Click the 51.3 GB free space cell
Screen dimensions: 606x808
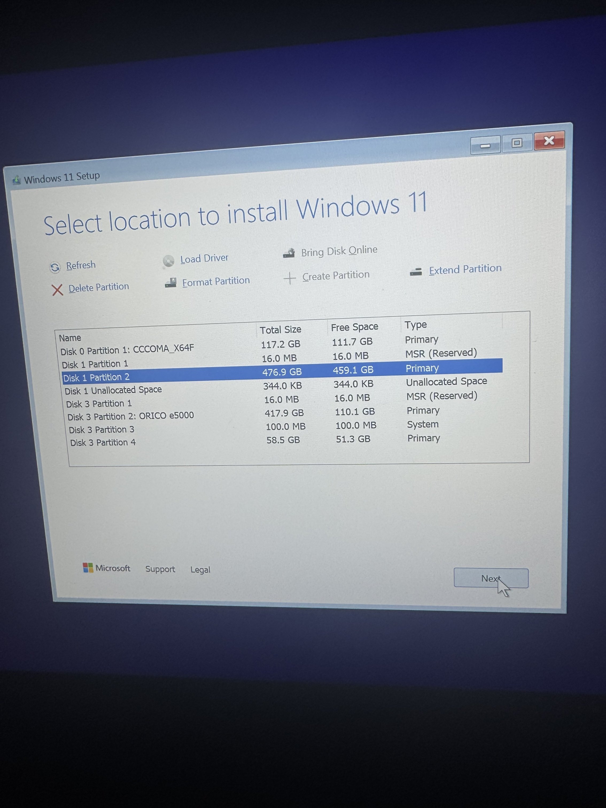pos(353,439)
